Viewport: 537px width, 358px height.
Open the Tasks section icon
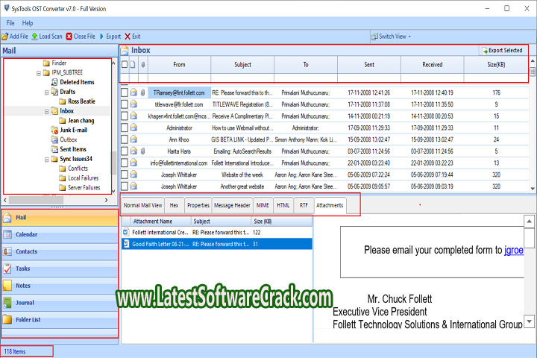click(x=7, y=268)
